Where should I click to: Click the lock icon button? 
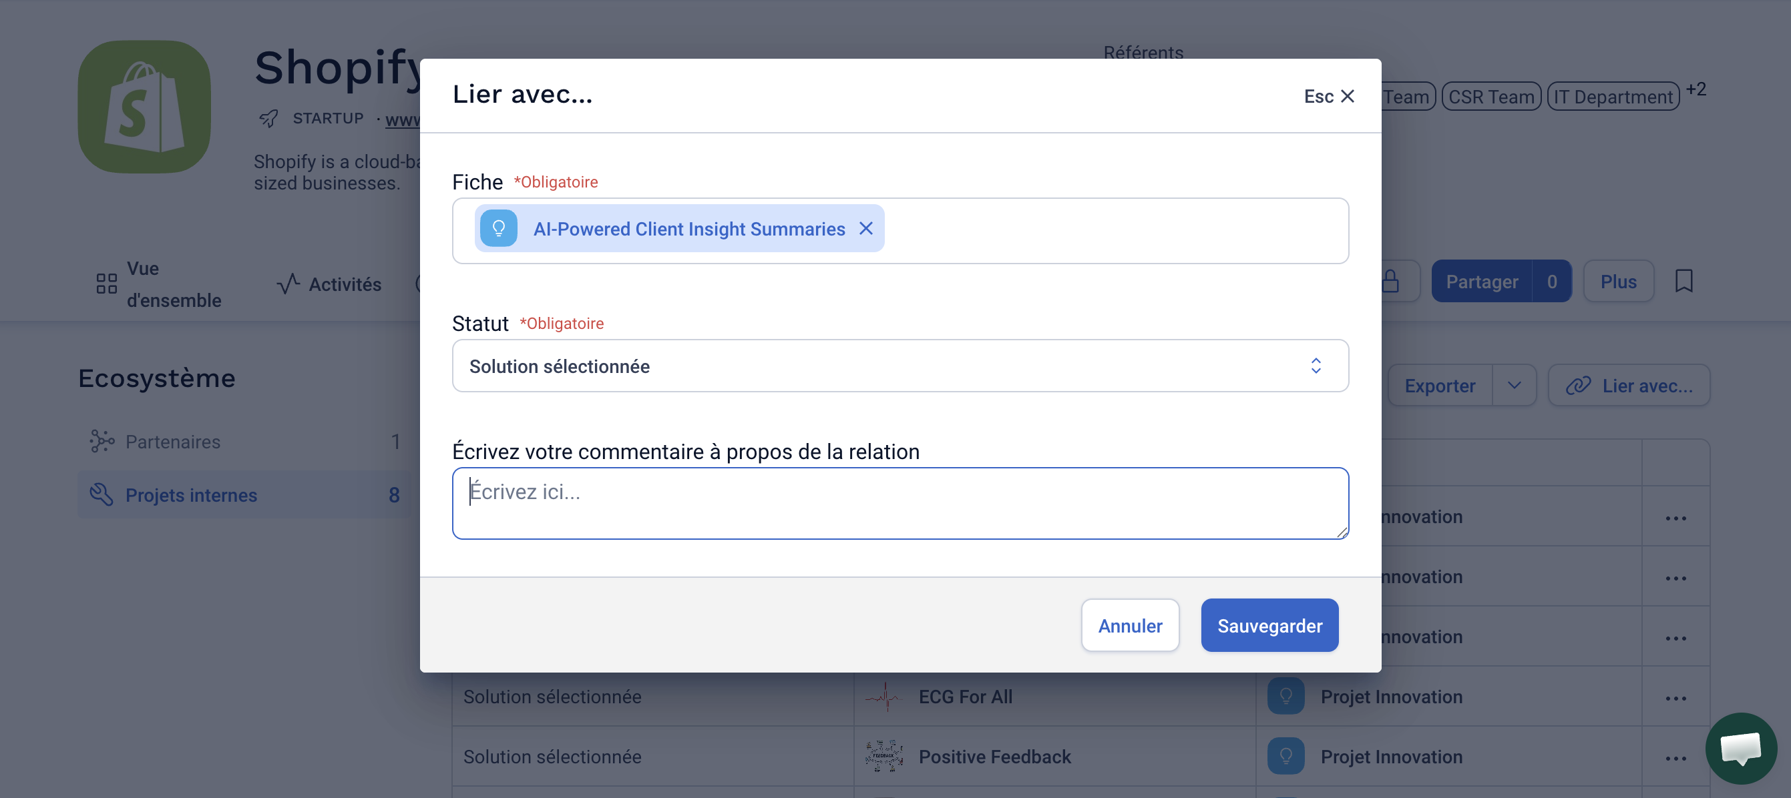(1390, 282)
